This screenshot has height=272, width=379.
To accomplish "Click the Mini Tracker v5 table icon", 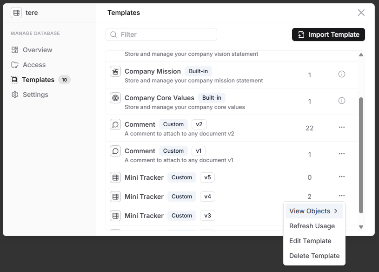I will click(x=115, y=177).
